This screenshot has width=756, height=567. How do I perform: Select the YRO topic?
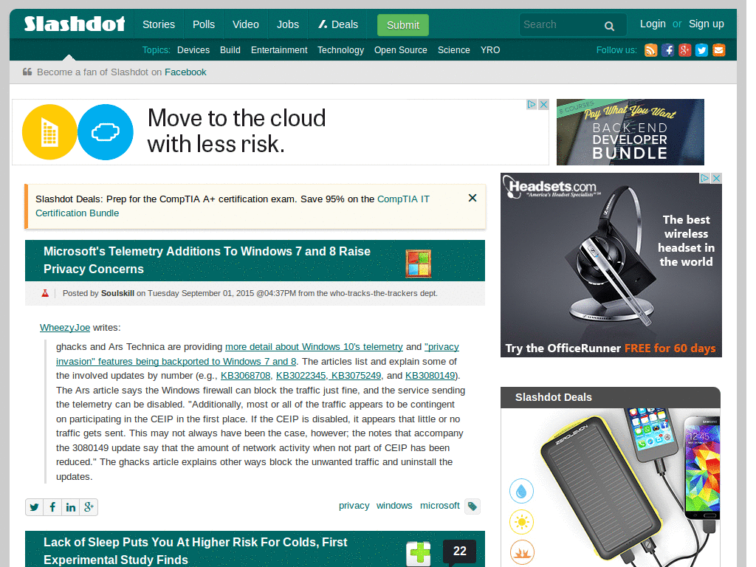[x=490, y=50]
